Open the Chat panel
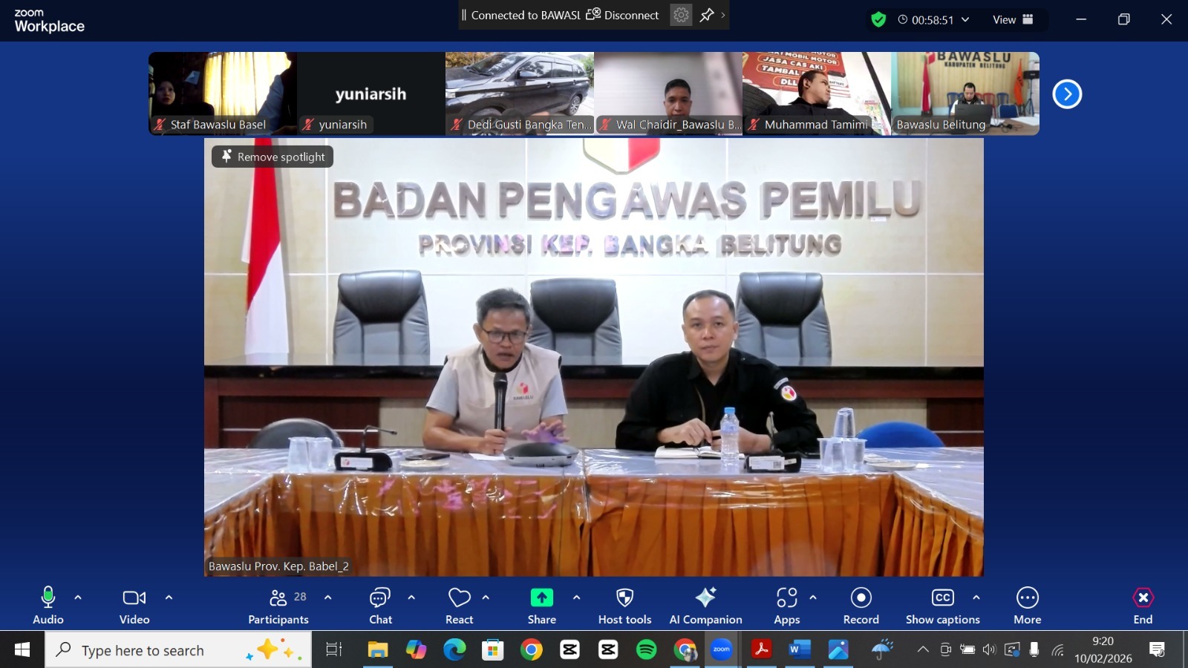1188x668 pixels. [380, 606]
